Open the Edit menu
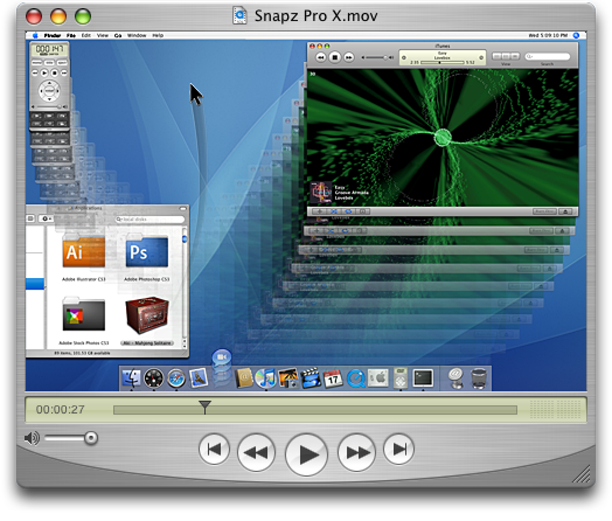The image size is (612, 521). click(x=86, y=35)
